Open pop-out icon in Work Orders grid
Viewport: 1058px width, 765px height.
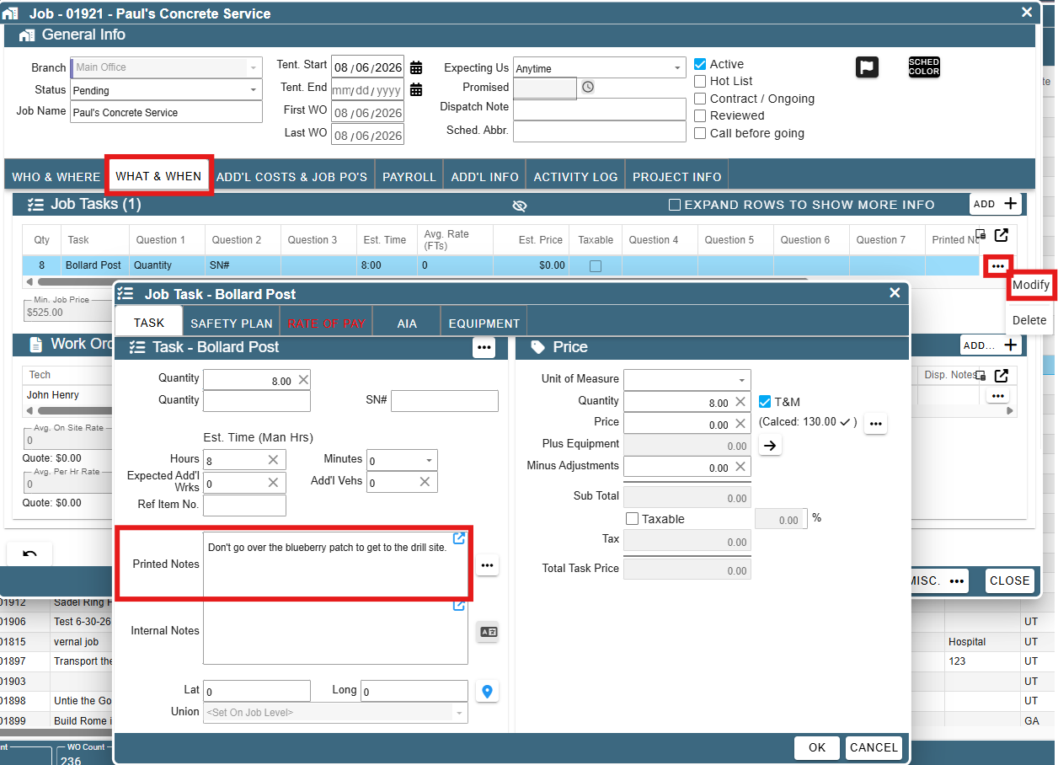1001,375
